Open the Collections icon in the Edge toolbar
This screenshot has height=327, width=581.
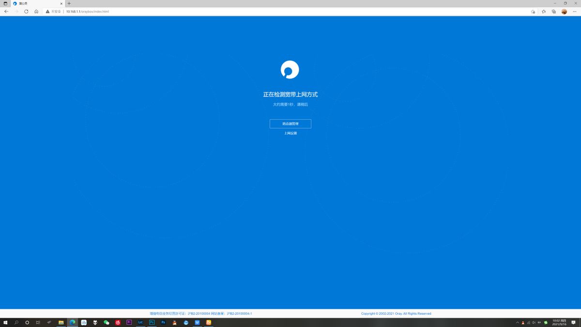554,11
